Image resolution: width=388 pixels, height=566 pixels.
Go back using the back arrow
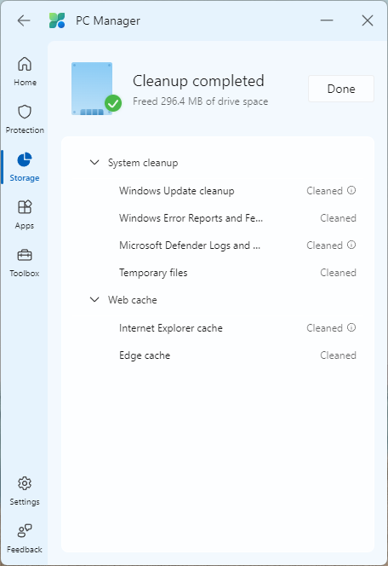pos(24,20)
